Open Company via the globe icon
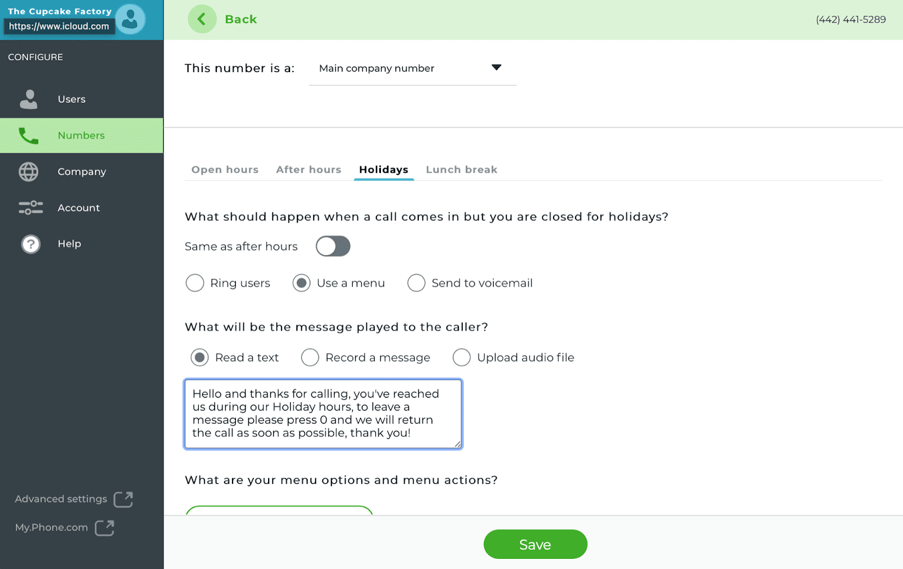 (29, 171)
